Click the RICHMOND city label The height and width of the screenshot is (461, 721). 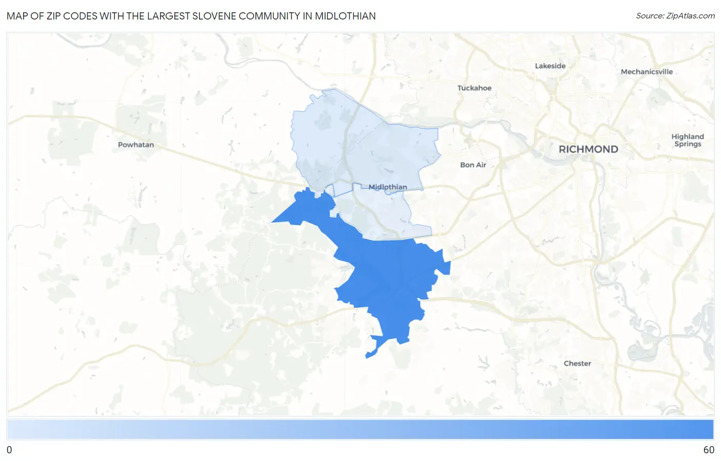point(588,149)
